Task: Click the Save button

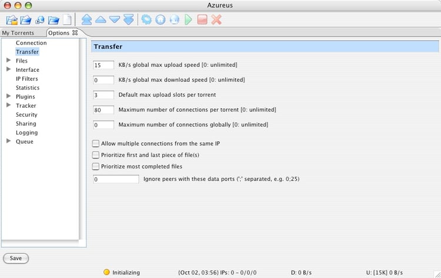Action: point(16,259)
